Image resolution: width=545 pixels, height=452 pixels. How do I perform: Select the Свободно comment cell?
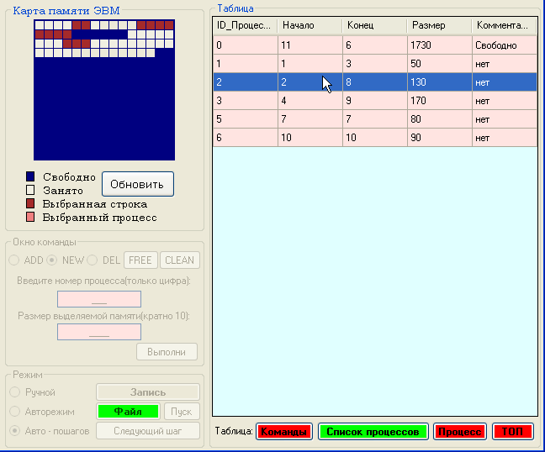[x=505, y=45]
